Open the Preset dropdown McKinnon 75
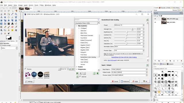The image size is (184, 103). coord(129,25)
